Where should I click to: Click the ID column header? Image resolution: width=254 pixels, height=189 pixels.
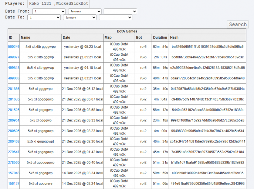click(14, 38)
